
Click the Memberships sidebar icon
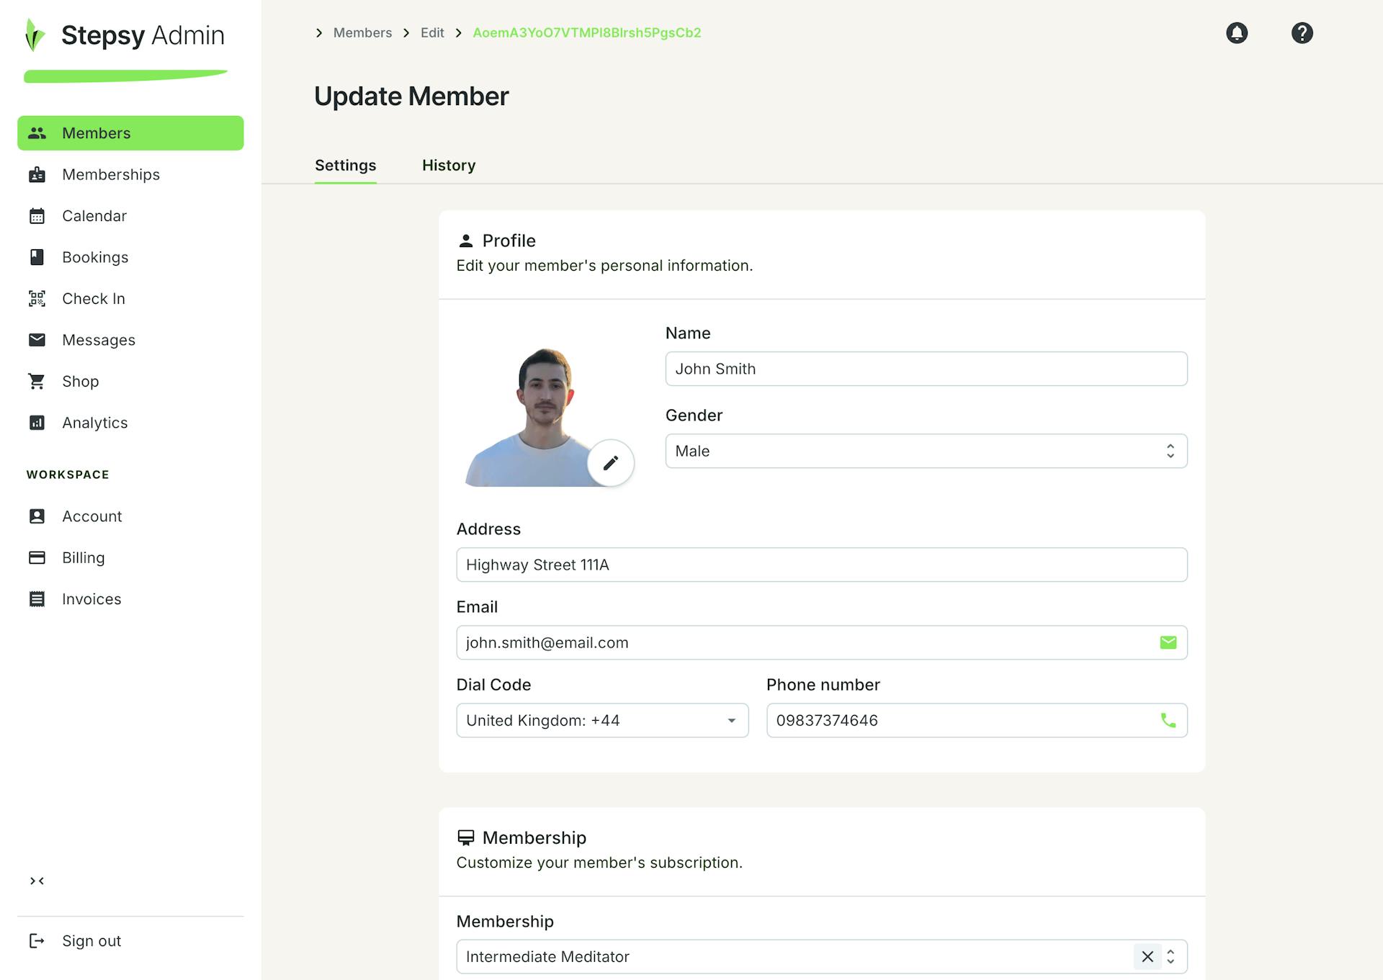point(36,174)
